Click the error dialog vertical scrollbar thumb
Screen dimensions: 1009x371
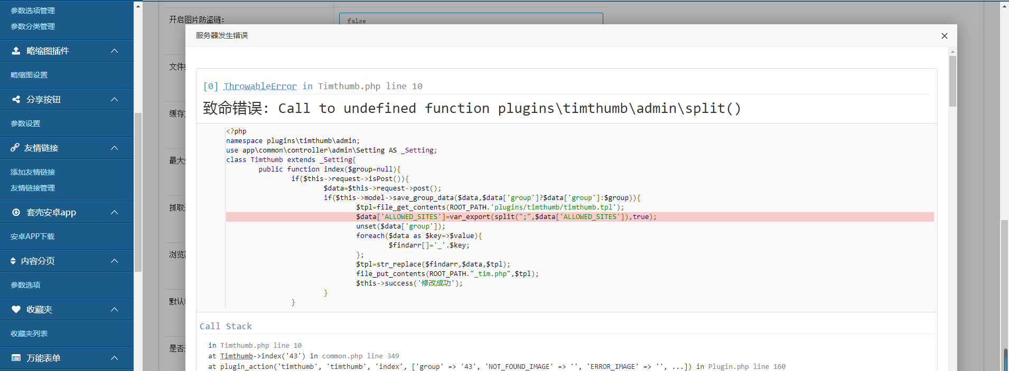(952, 82)
